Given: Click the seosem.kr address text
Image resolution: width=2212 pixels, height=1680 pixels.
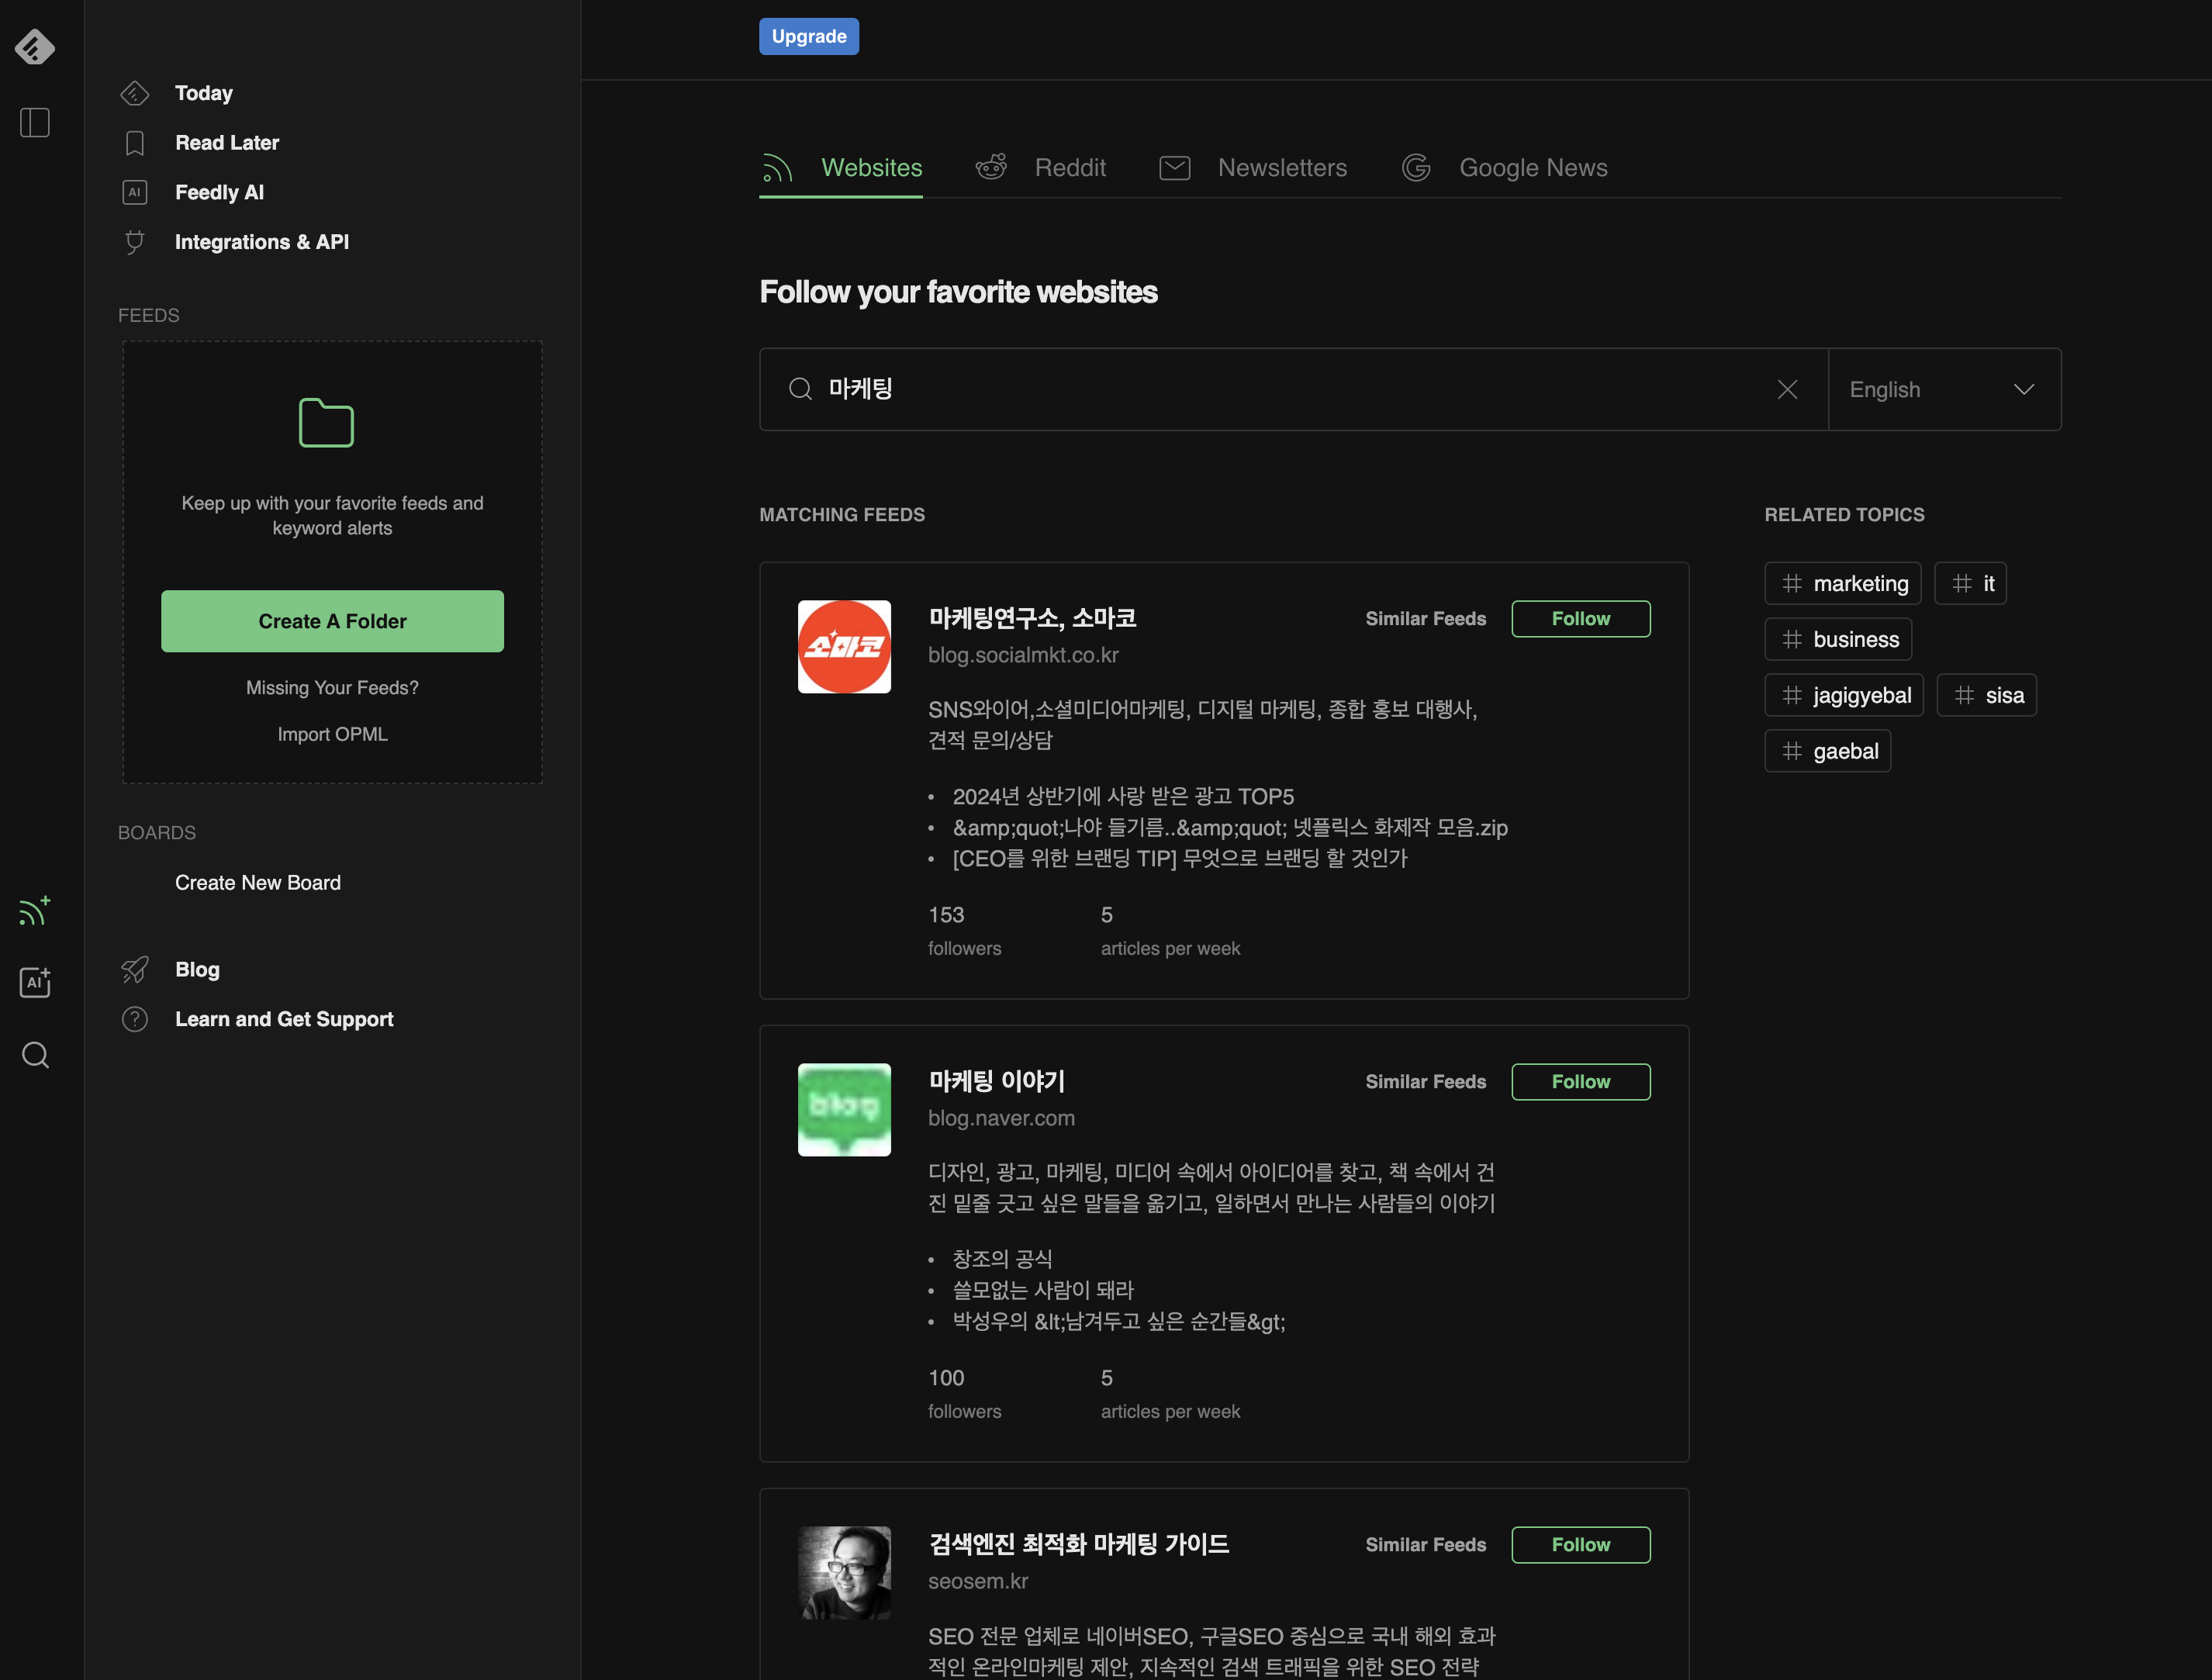Looking at the screenshot, I should (x=978, y=1581).
